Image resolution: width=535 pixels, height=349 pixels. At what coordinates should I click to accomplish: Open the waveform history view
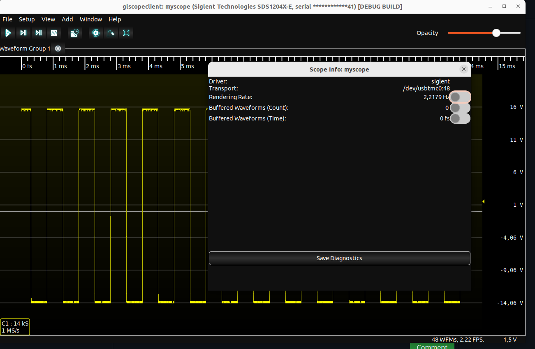point(74,33)
